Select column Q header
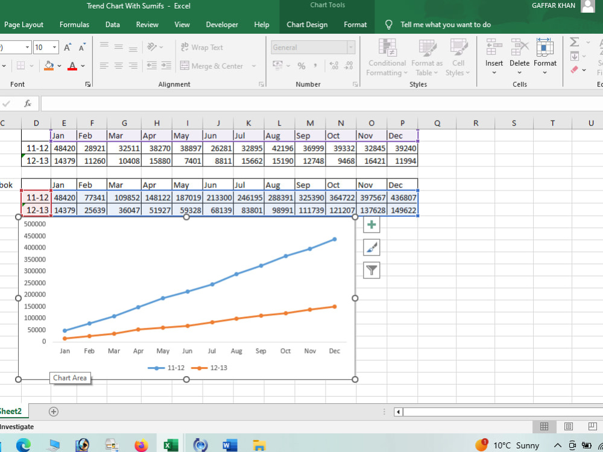 437,123
